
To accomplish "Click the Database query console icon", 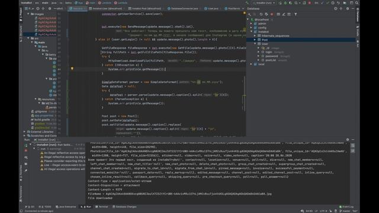I will click(x=289, y=14).
